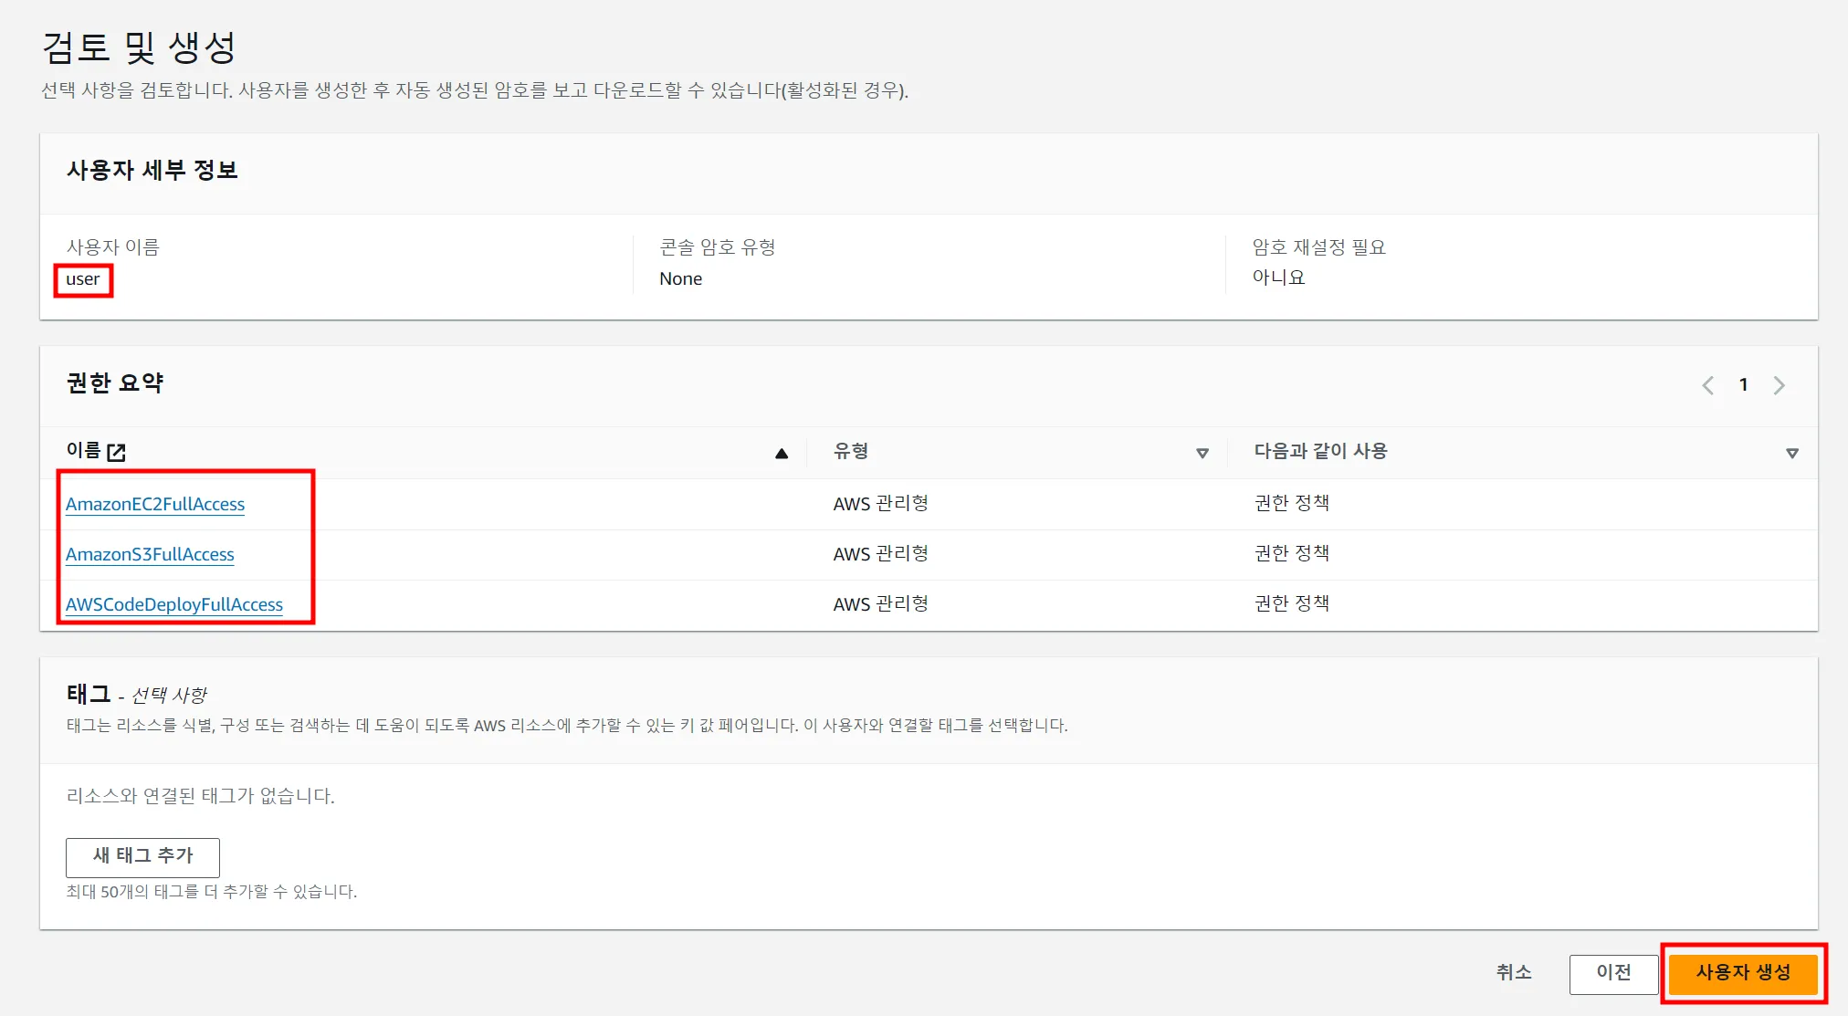Click the password reset value '아니요'
The height and width of the screenshot is (1016, 1848).
point(1278,278)
